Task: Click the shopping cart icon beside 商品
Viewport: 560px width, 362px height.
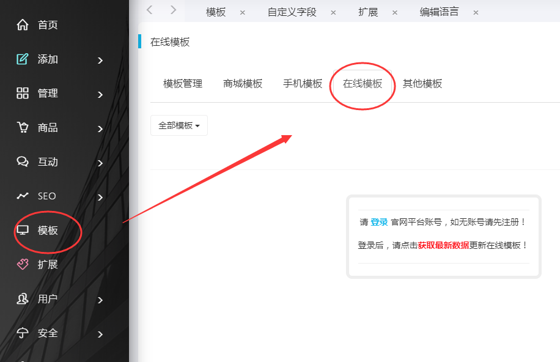Action: click(23, 128)
